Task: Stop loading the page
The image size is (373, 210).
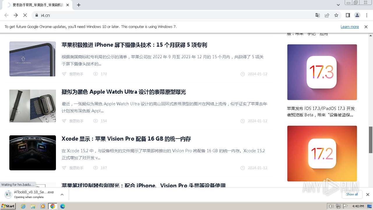Action: (x=25, y=15)
